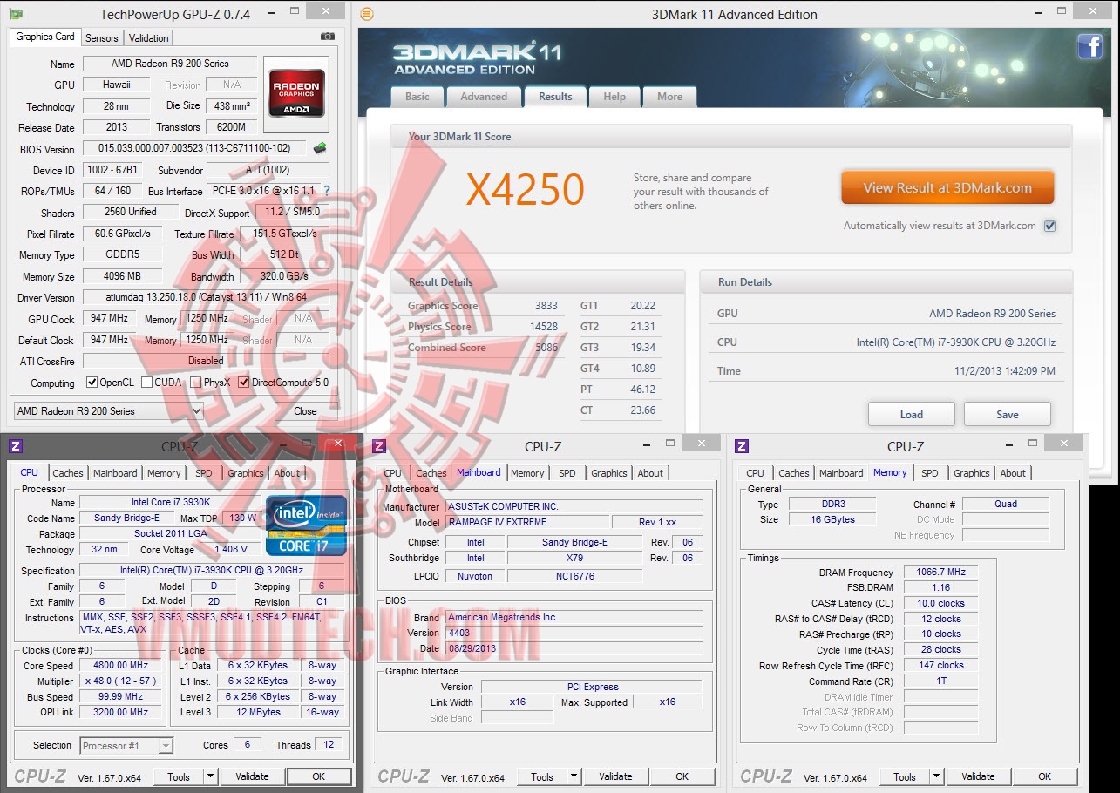Screen dimensions: 1120x793
Task: Open About tab in the CPU-Z Memory window
Action: click(x=1013, y=473)
